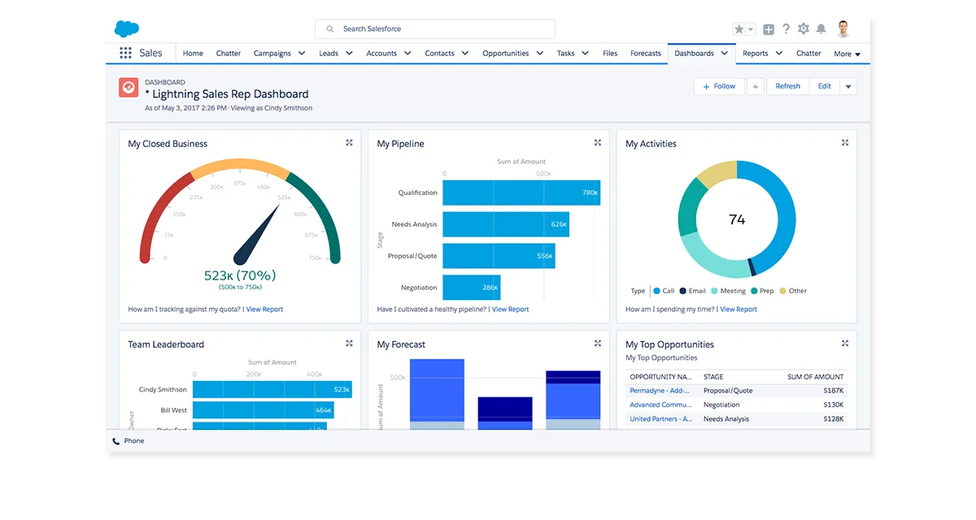This screenshot has height=520, width=976.
Task: Open the setup gear icon
Action: [804, 29]
